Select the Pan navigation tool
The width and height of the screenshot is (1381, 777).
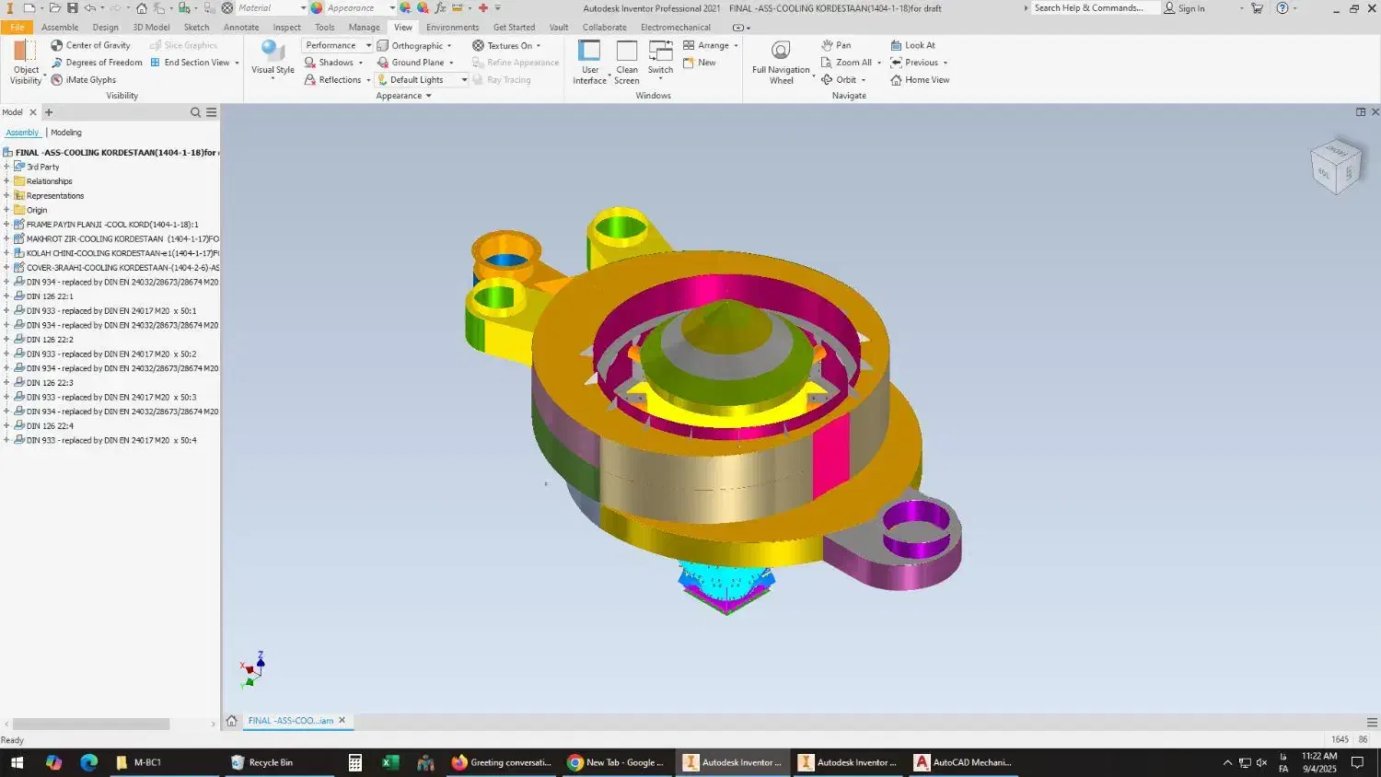(836, 45)
